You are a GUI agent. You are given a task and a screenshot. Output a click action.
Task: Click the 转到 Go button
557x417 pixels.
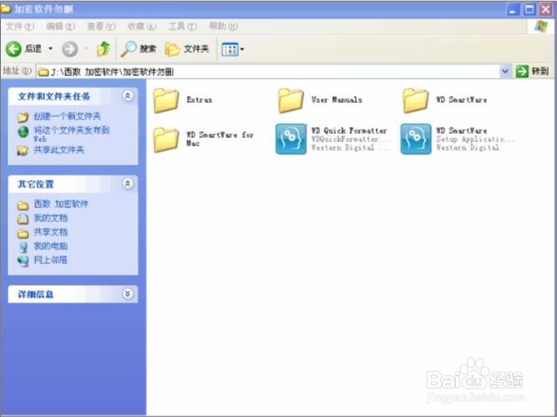pyautogui.click(x=533, y=72)
